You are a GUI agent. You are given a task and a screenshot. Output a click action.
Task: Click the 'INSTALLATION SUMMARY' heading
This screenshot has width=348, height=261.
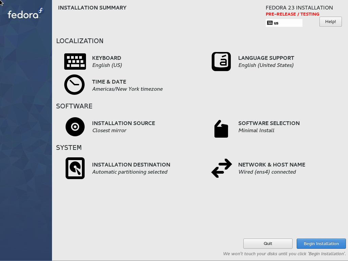pyautogui.click(x=92, y=8)
